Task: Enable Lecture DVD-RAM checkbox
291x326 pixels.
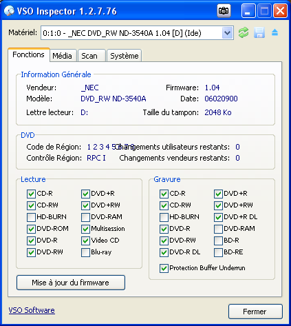Action: tap(85, 217)
